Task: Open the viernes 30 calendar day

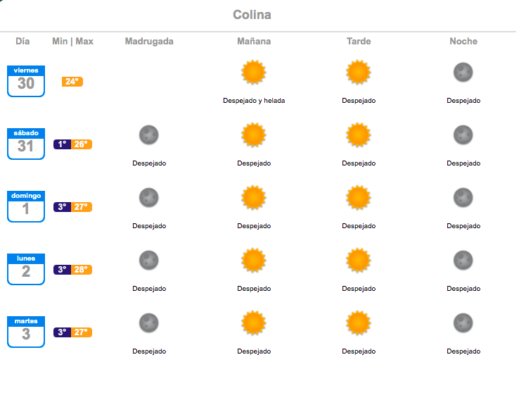Action: click(26, 81)
